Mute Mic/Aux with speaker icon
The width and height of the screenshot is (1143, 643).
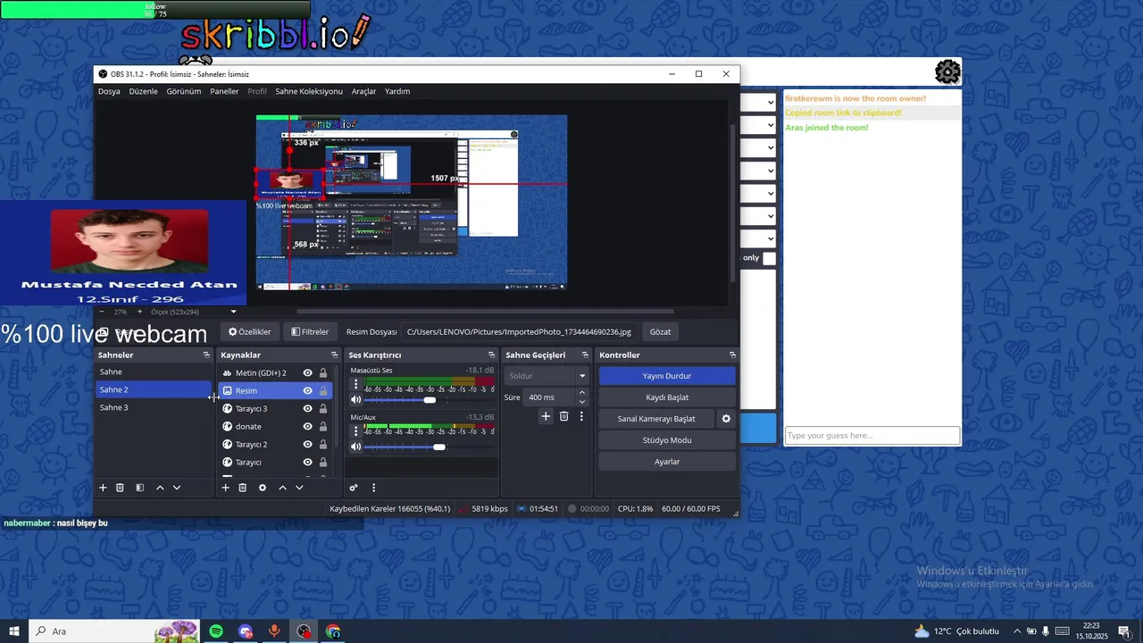coord(355,447)
